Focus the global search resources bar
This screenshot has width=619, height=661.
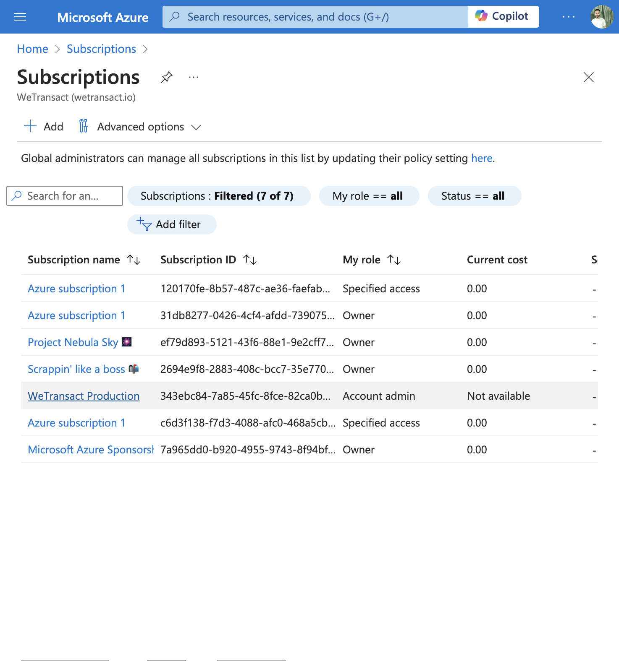315,17
